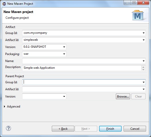Image resolution: width=151 pixels, height=137 pixels.
Task: Click the Browse... button
Action: [123, 96]
